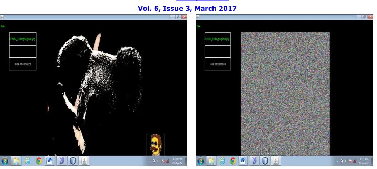The height and width of the screenshot is (169, 377).
Task: Click volume speaker icon in noise window tray
Action: (x=346, y=161)
